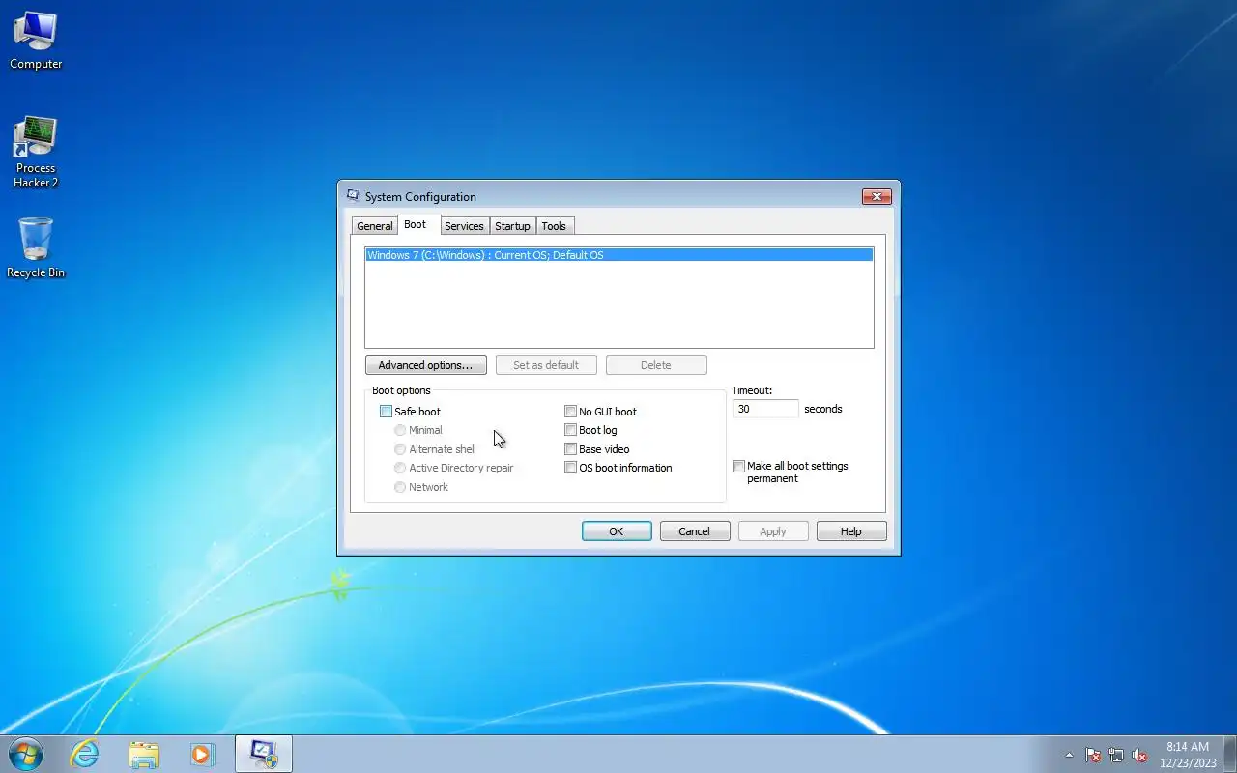
Task: Open the Action Center flag icon
Action: pos(1093,755)
